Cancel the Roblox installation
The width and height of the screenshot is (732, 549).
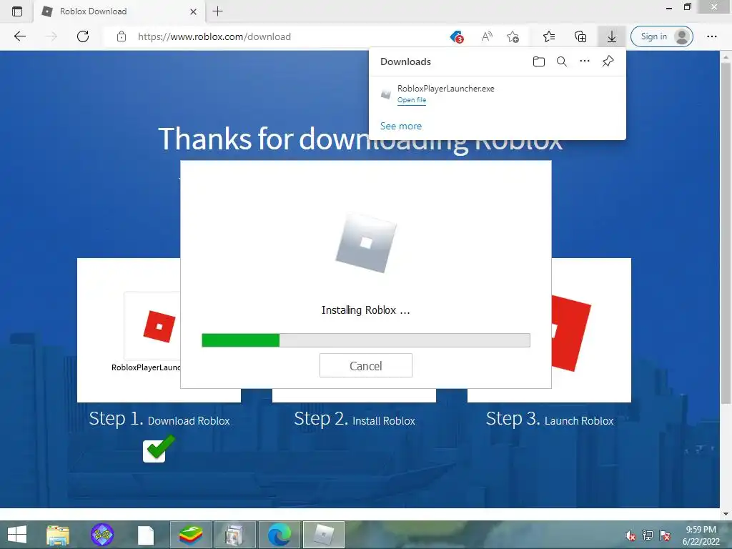[366, 365]
